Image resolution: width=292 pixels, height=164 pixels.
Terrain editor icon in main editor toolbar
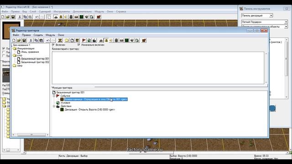point(56,17)
